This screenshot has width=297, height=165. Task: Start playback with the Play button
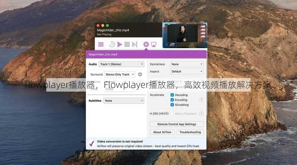pyautogui.click(x=120, y=44)
